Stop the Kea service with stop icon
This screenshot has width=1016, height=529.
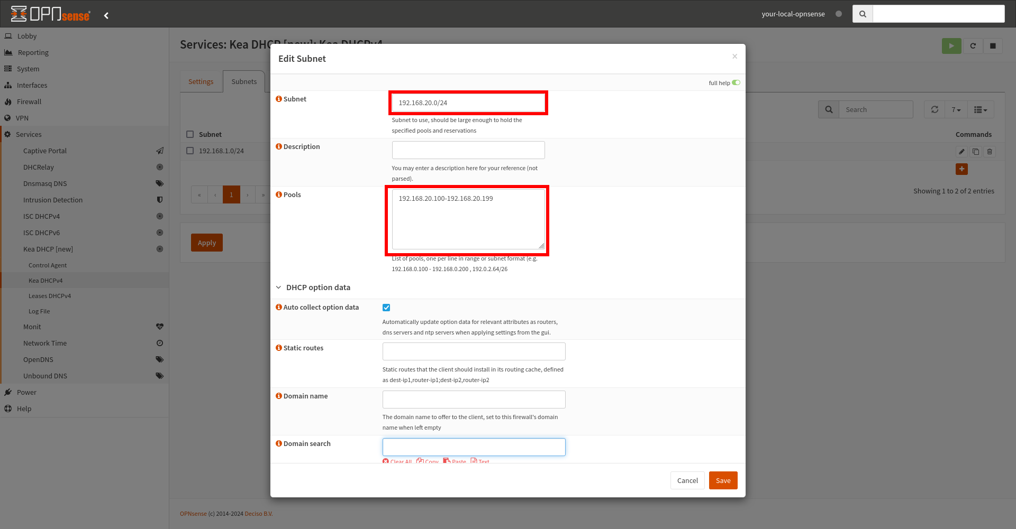pos(993,46)
